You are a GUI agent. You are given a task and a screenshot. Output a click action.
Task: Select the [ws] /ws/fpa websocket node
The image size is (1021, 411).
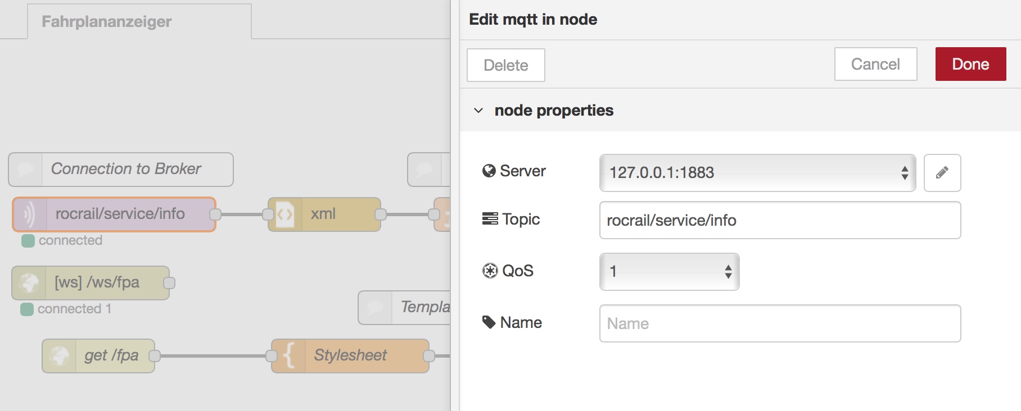coord(97,282)
